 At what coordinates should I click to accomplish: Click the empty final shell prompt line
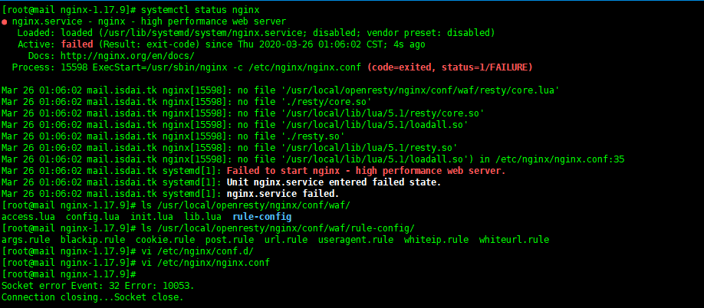(x=69, y=274)
